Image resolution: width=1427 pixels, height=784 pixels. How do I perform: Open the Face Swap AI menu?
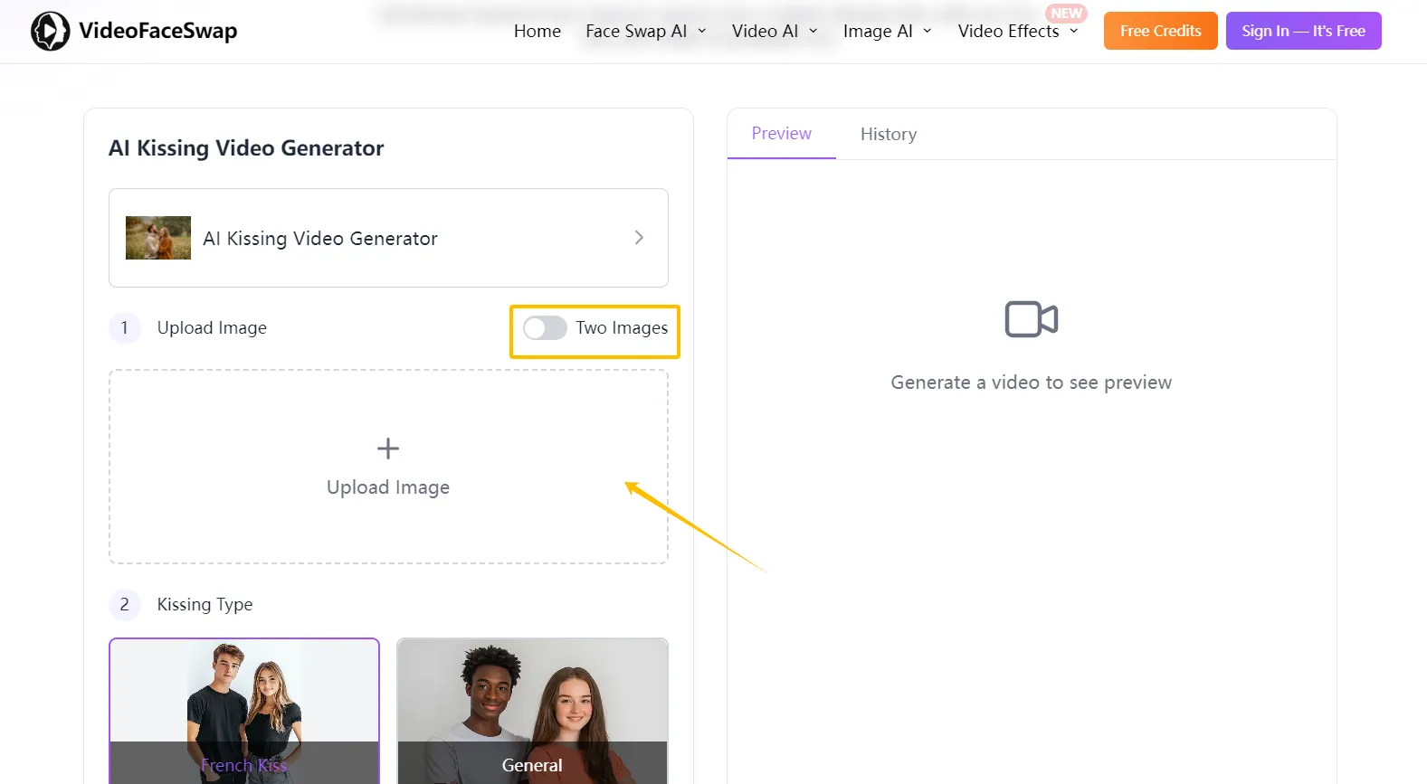(x=636, y=31)
